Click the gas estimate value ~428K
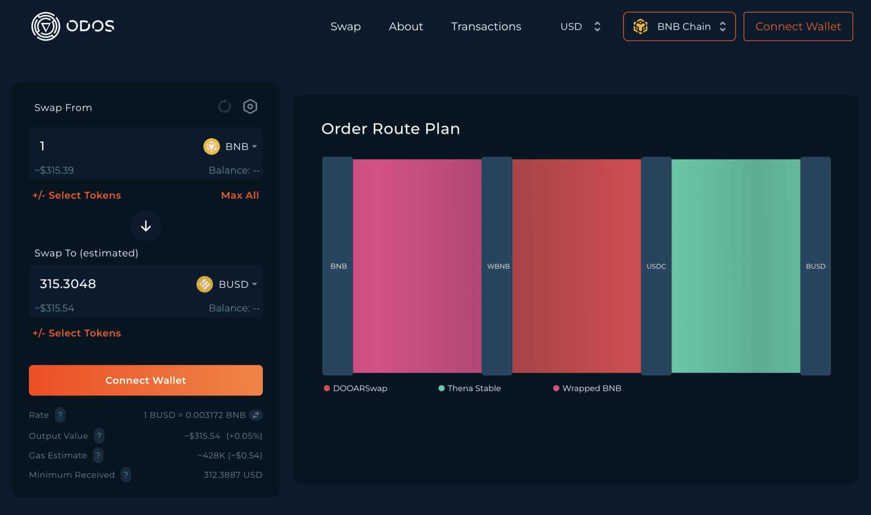This screenshot has height=515, width=871. pyautogui.click(x=230, y=455)
